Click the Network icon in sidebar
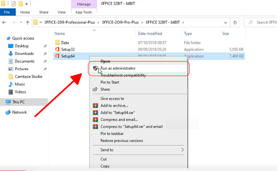This screenshot has height=171, width=280. [x=8, y=112]
